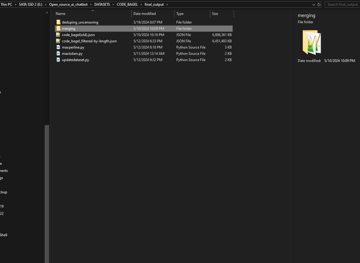Sort files by the Name column
Viewport: 360px width, 263px height.
coord(60,13)
